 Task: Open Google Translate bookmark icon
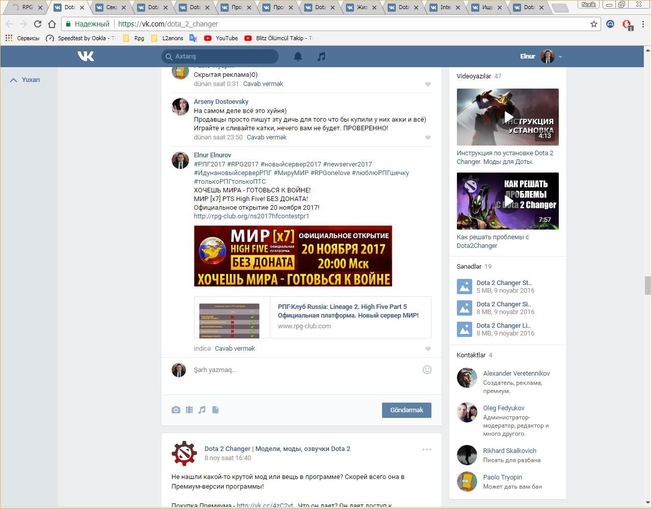[x=193, y=38]
